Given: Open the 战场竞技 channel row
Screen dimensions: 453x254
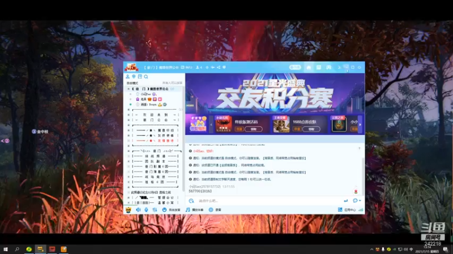Looking at the screenshot, I should click(154, 177).
